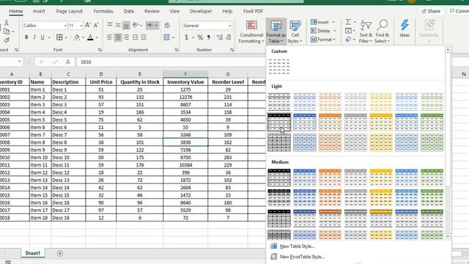469x264 pixels.
Task: Open Cell Styles gallery
Action: point(295,32)
